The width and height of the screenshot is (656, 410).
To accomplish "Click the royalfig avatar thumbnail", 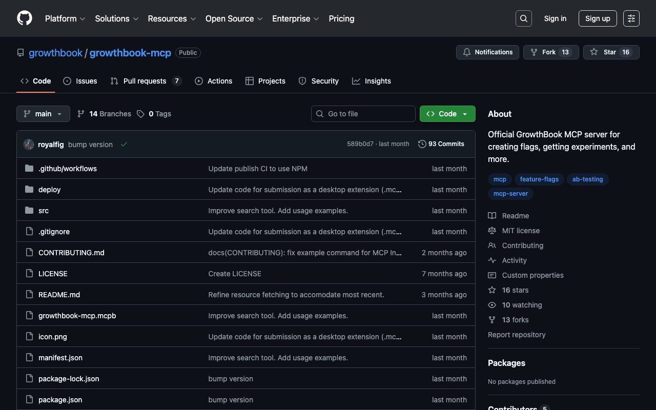I will (x=29, y=145).
